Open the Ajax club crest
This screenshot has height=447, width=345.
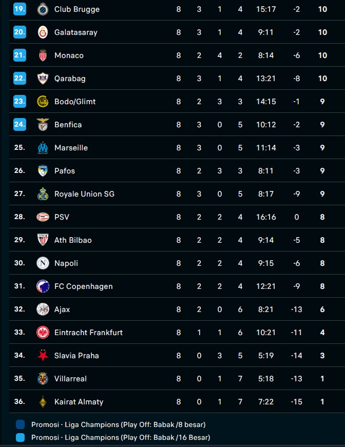coord(43,309)
